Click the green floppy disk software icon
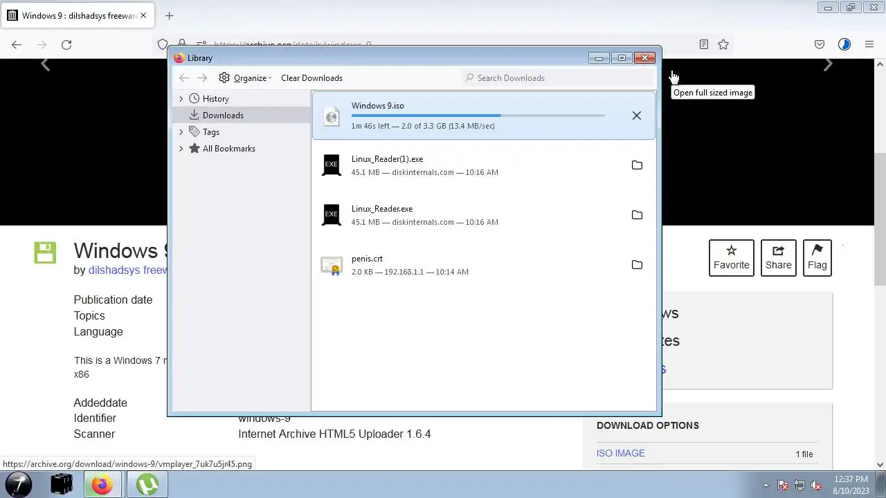Screen dimensions: 886x498 (x=45, y=252)
